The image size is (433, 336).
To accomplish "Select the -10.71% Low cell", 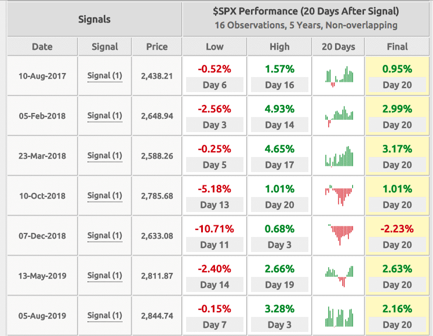I will (214, 229).
